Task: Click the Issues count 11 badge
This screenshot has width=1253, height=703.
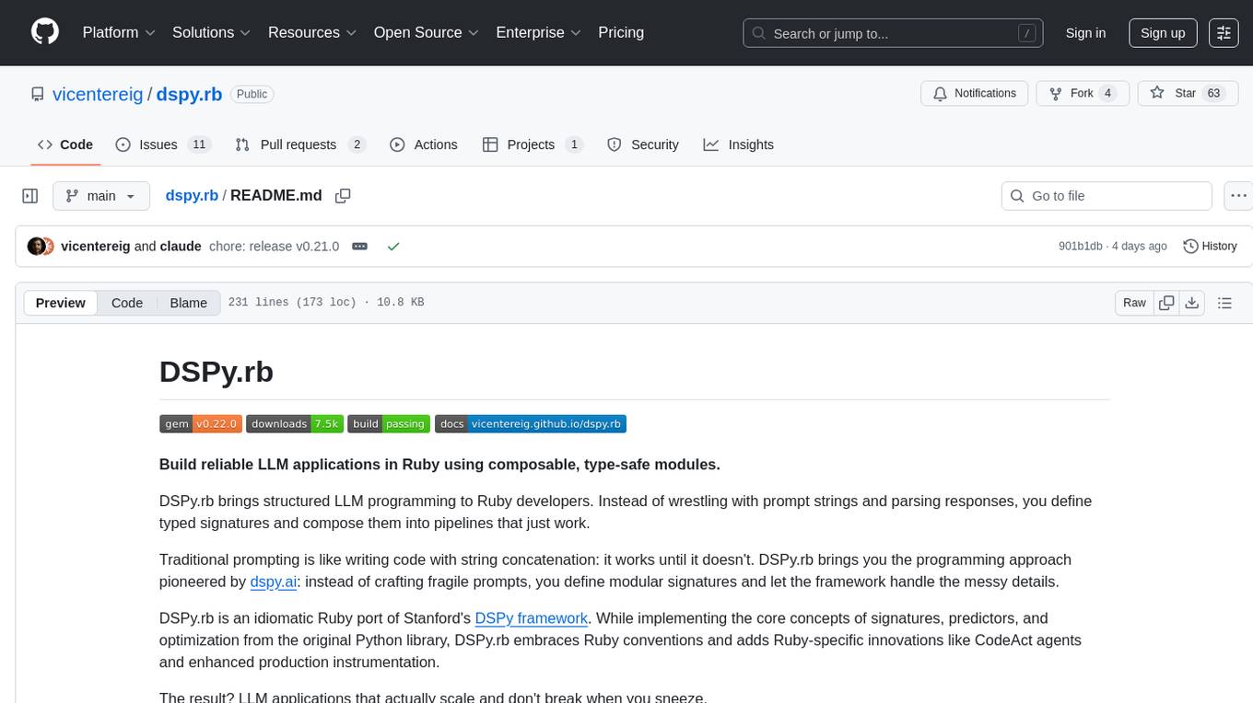Action: click(198, 144)
